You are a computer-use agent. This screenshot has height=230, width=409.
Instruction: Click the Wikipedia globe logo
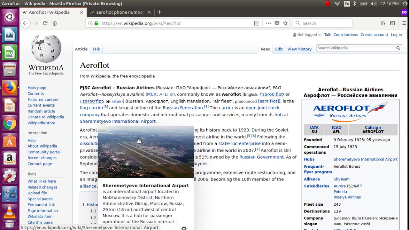coord(46,49)
